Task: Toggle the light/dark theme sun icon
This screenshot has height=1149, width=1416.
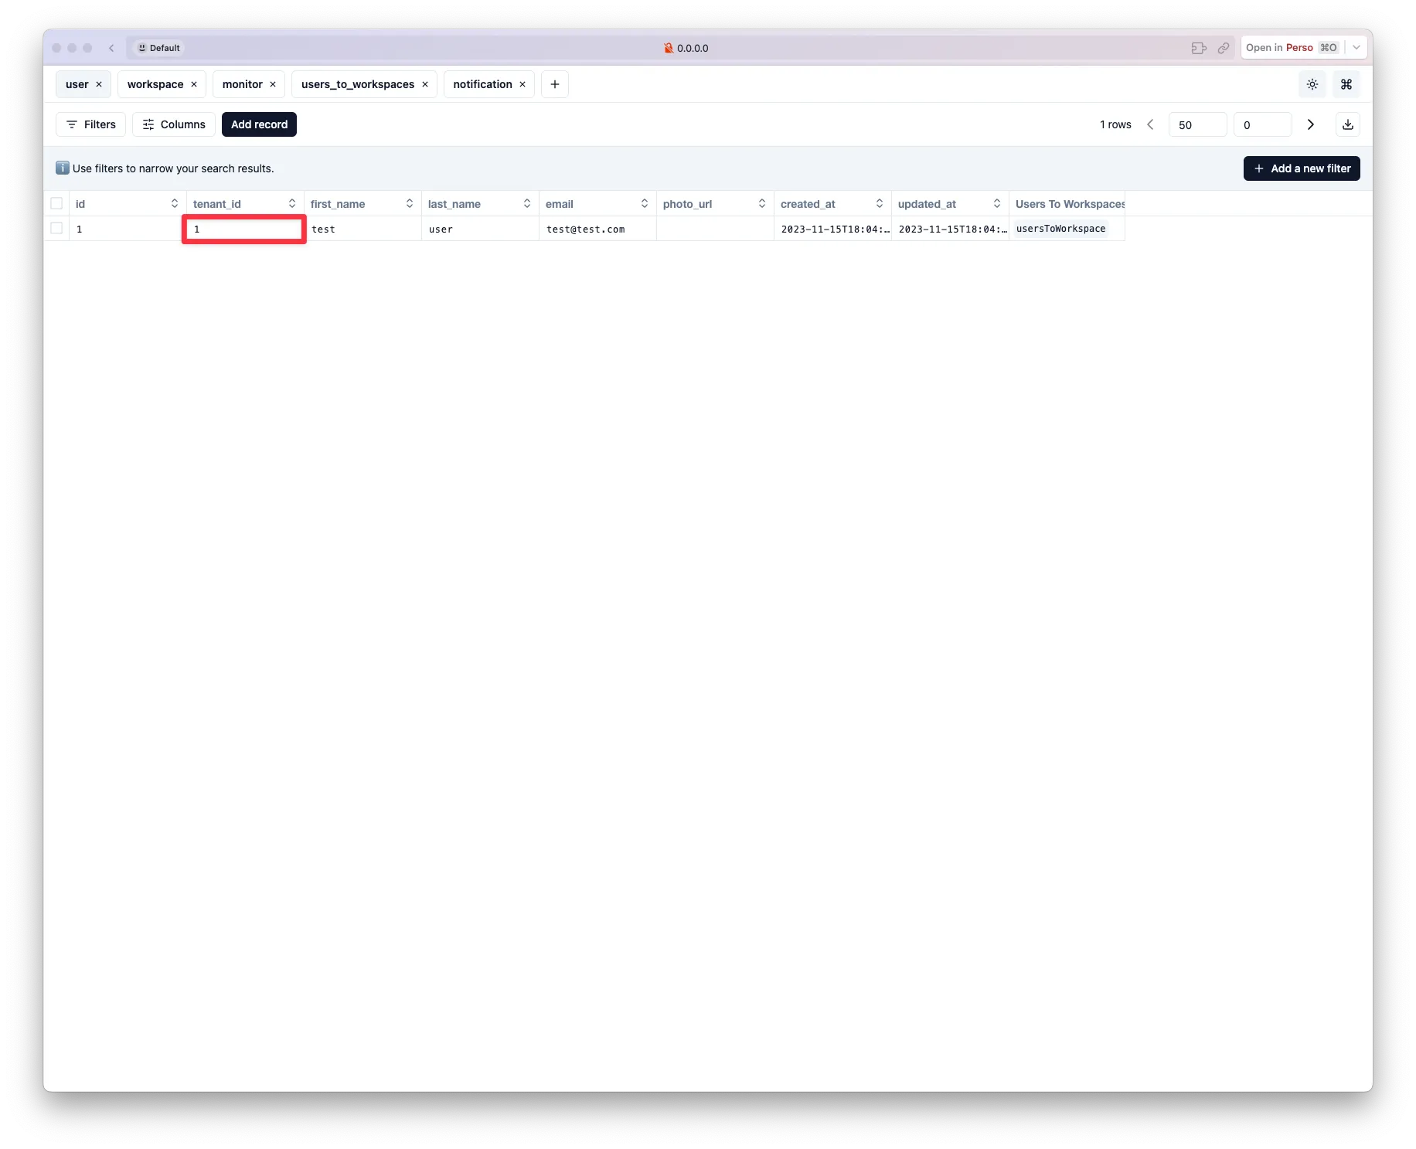Action: (x=1312, y=84)
